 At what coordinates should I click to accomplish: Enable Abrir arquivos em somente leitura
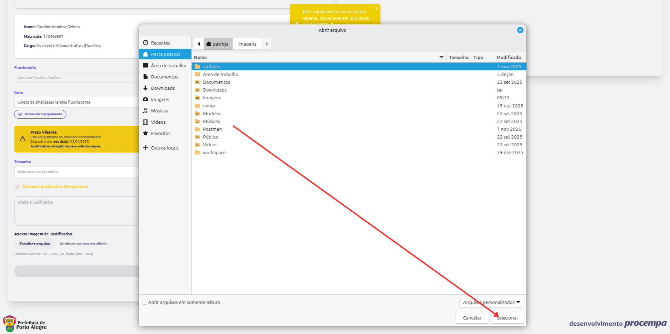145,302
